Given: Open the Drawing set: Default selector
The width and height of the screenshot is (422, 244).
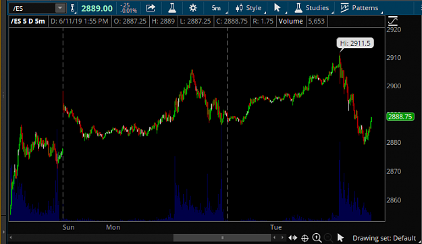Looking at the screenshot, I should click(x=384, y=238).
